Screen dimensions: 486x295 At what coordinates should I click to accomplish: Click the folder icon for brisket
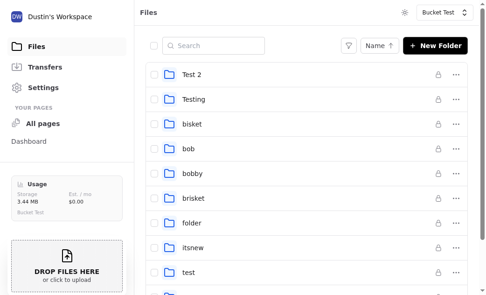169,198
